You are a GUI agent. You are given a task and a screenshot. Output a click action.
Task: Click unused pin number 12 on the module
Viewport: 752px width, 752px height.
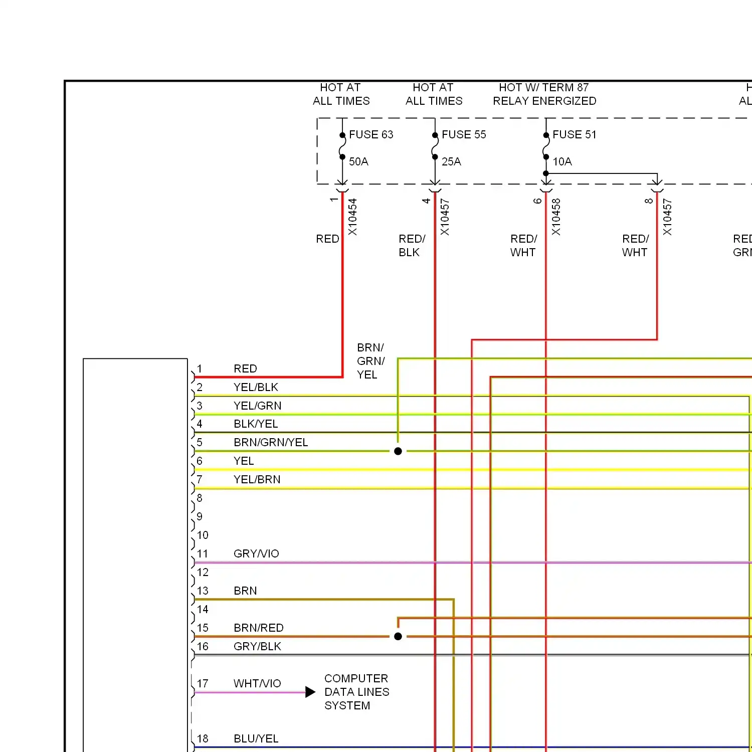203,572
